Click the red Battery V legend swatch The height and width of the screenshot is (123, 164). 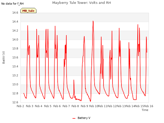[x=74, y=118]
